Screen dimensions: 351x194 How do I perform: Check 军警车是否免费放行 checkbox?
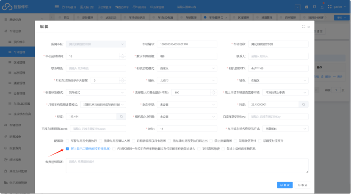click(67, 141)
